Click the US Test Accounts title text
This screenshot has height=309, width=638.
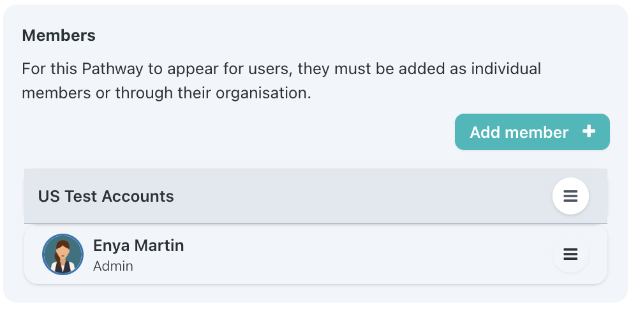106,196
